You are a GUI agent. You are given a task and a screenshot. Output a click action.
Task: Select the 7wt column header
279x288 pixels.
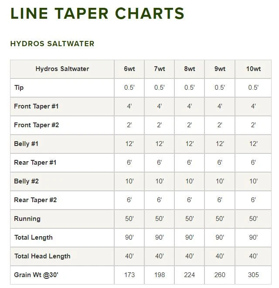coord(160,69)
